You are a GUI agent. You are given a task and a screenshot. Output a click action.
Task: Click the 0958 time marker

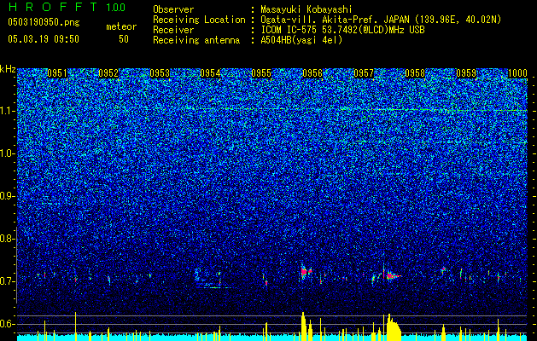coord(415,73)
